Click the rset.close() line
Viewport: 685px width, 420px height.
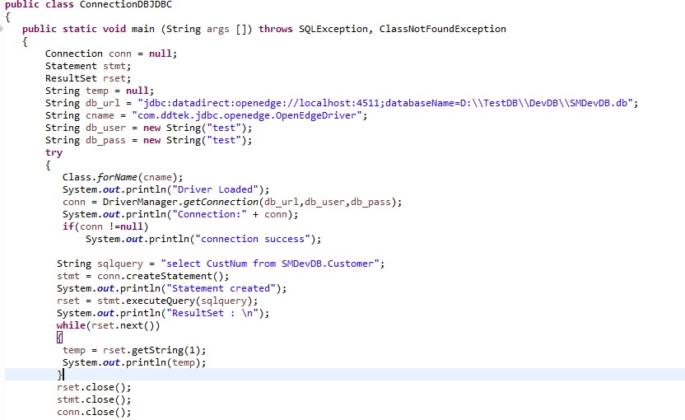click(x=94, y=387)
